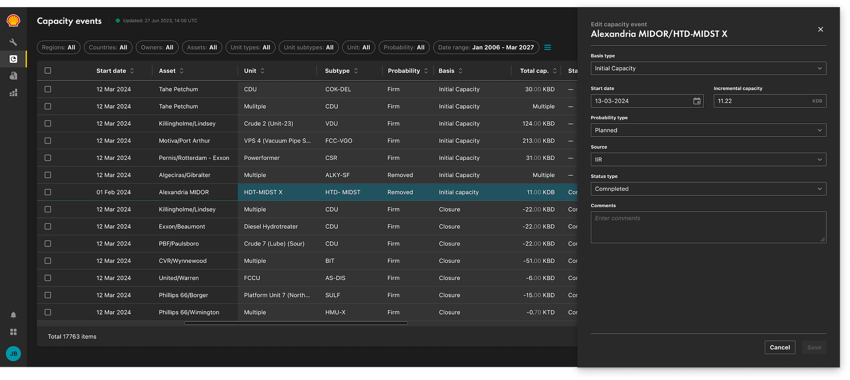Viewport: 850px width, 380px height.
Task: Open the Unit types filter pill
Action: (251, 47)
